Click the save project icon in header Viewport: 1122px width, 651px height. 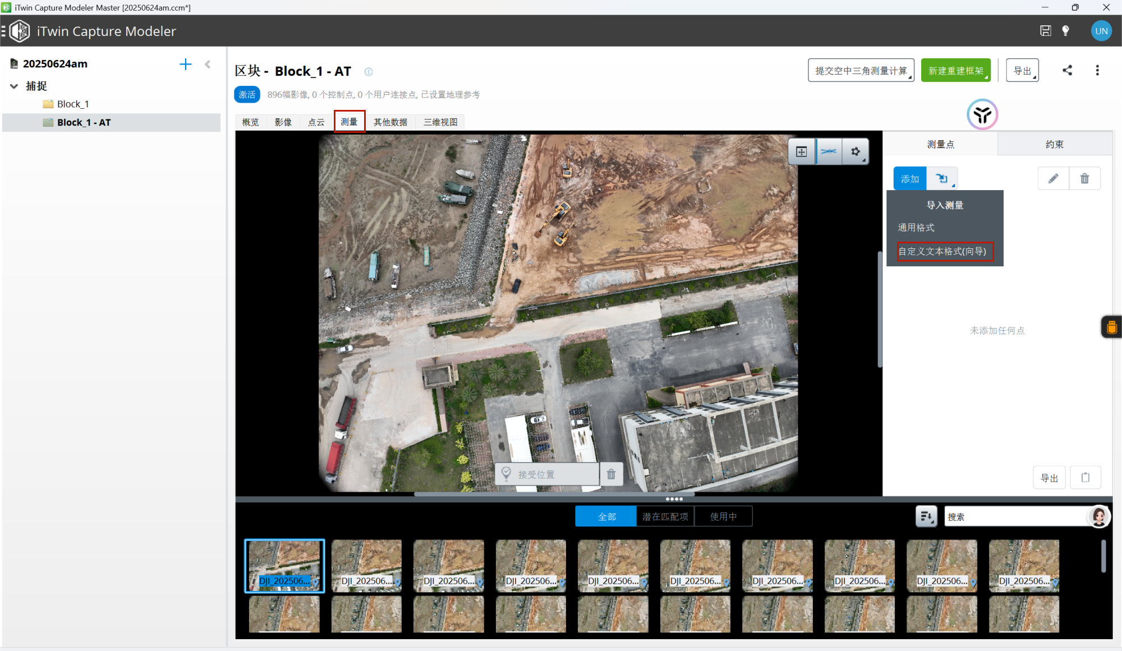click(x=1045, y=31)
